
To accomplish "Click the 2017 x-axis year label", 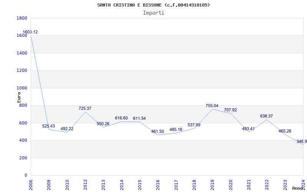I will point(176,185).
